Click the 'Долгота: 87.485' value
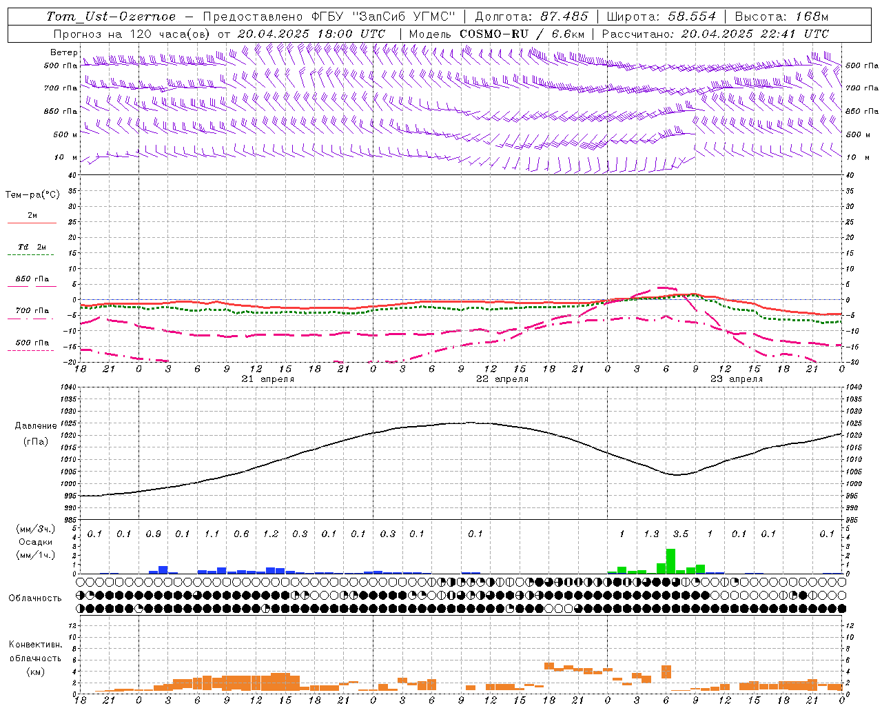This screenshot has height=706, width=882. [x=532, y=17]
